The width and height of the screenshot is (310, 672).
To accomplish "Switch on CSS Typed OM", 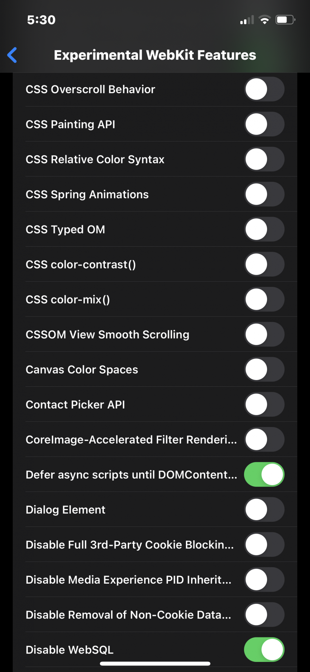I will tap(264, 229).
